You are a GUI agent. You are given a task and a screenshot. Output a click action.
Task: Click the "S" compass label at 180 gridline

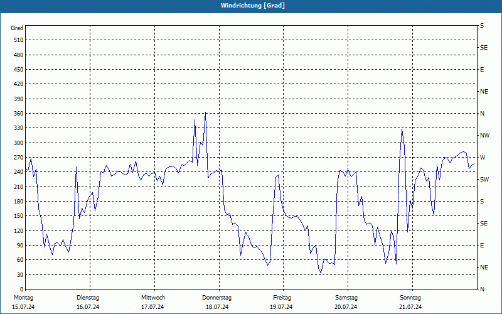tap(482, 202)
